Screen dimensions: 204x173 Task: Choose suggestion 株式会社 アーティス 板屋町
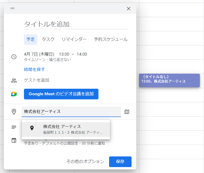click(x=66, y=130)
